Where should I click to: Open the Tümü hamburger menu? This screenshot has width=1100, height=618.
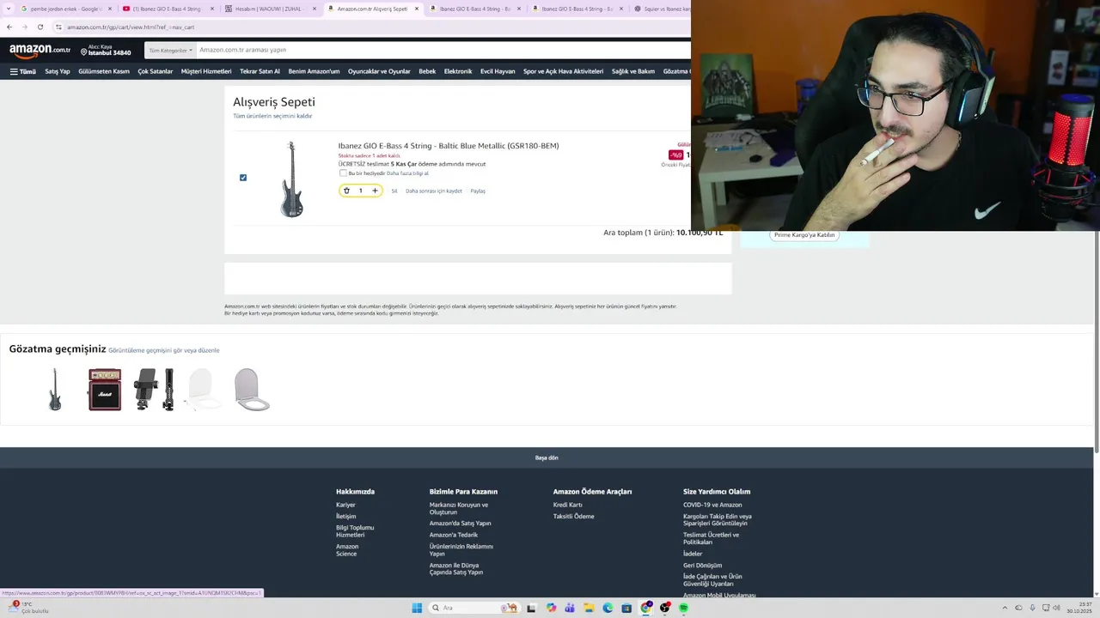[x=23, y=71]
